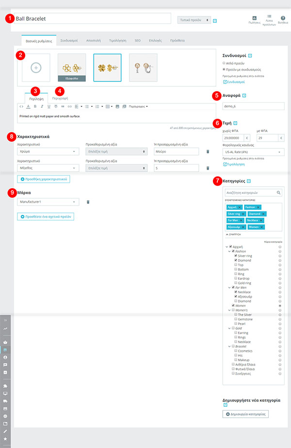Check the Eardrop category checkbox
Image resolution: width=291 pixels, height=448 pixels.
point(236,278)
